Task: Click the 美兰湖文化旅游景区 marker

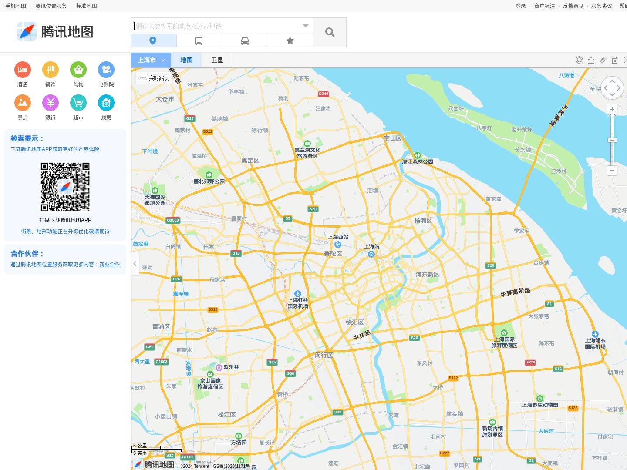Action: (307, 144)
